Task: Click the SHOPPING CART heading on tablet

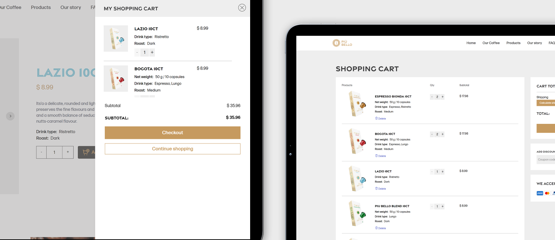Action: coord(367,69)
